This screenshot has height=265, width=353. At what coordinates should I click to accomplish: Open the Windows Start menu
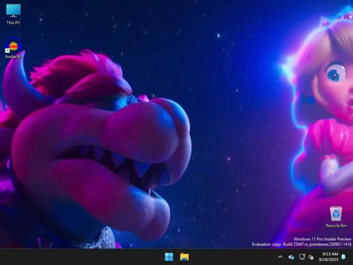(x=169, y=257)
